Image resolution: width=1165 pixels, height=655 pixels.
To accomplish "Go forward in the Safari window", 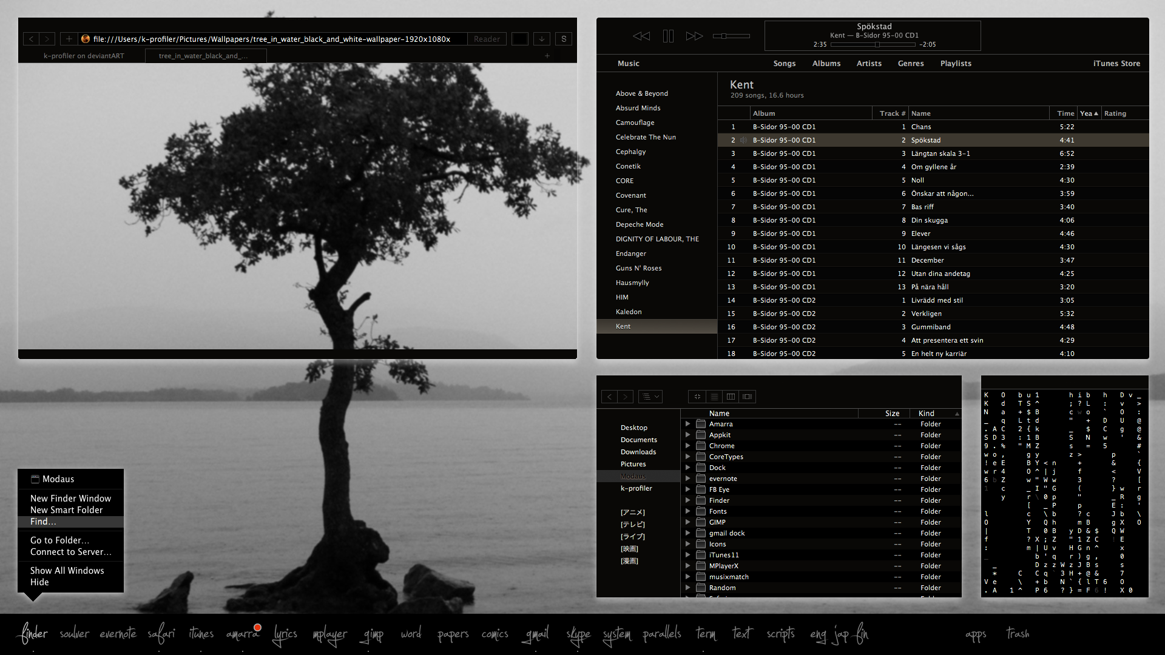I will [47, 39].
